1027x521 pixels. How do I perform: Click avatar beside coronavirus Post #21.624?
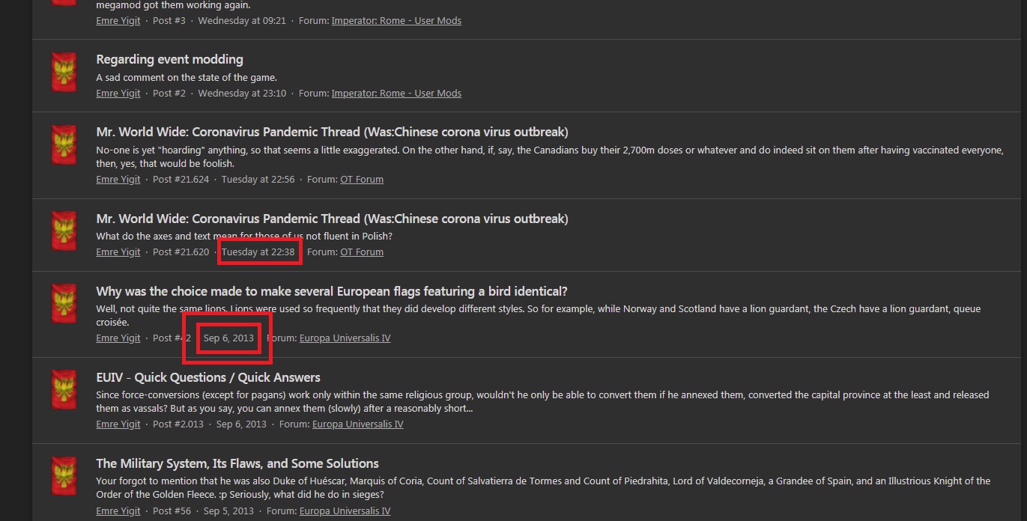pos(64,145)
